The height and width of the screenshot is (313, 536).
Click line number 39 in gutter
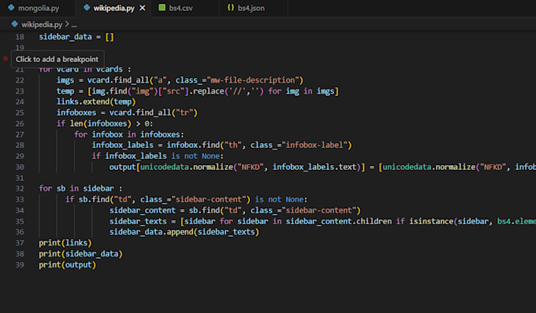point(20,264)
